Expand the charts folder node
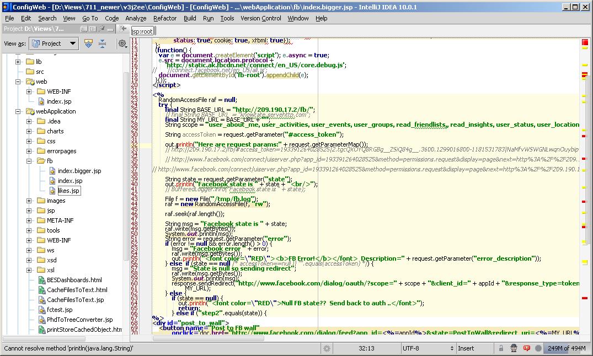 [x=29, y=131]
